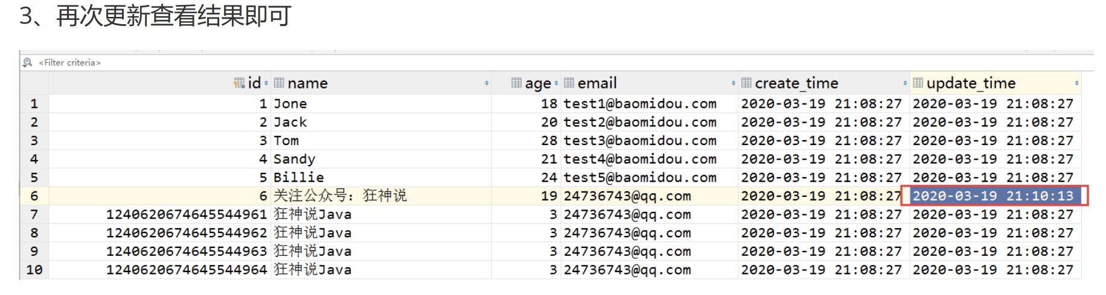The height and width of the screenshot is (295, 1106).
Task: Select the id cell 1240620674645544963
Action: point(187,252)
